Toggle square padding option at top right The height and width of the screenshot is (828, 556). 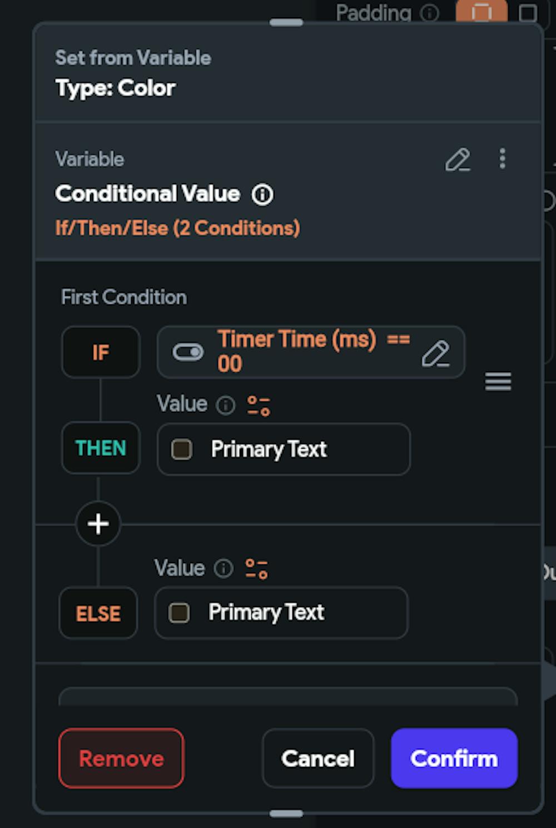528,12
